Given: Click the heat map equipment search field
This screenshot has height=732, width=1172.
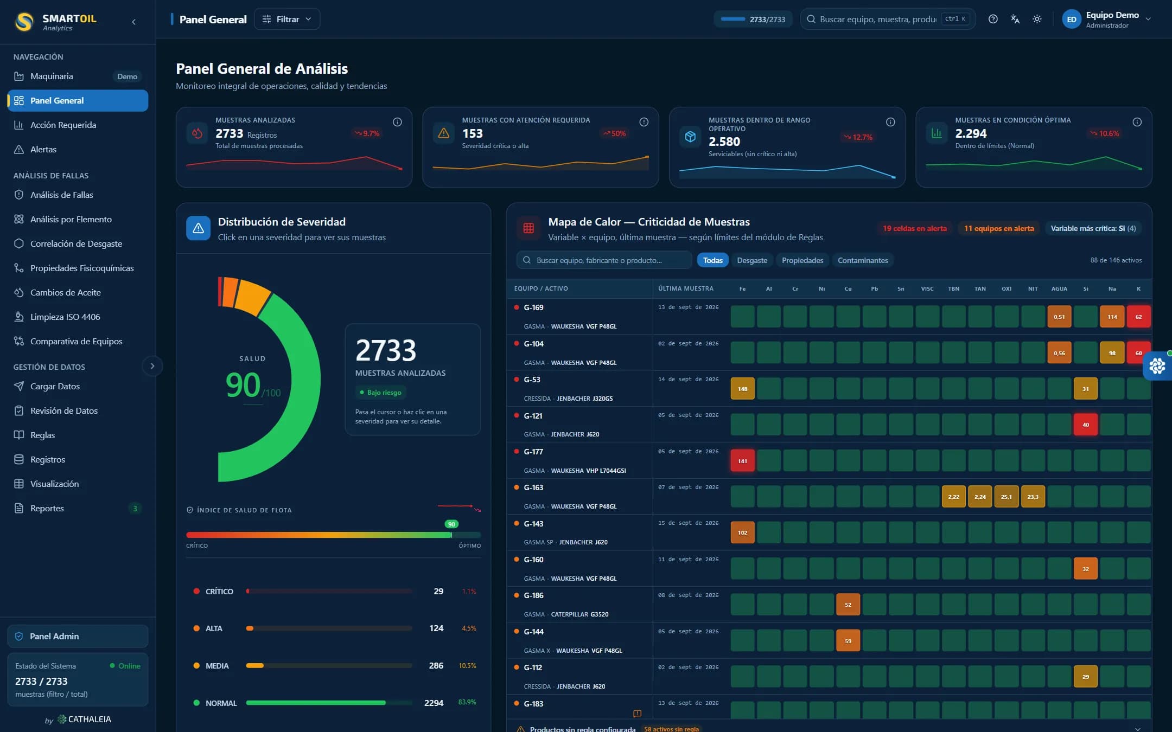Looking at the screenshot, I should pyautogui.click(x=604, y=260).
